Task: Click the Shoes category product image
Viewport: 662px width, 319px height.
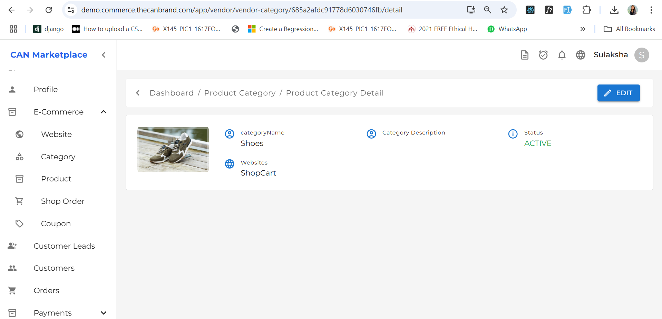Action: click(173, 149)
